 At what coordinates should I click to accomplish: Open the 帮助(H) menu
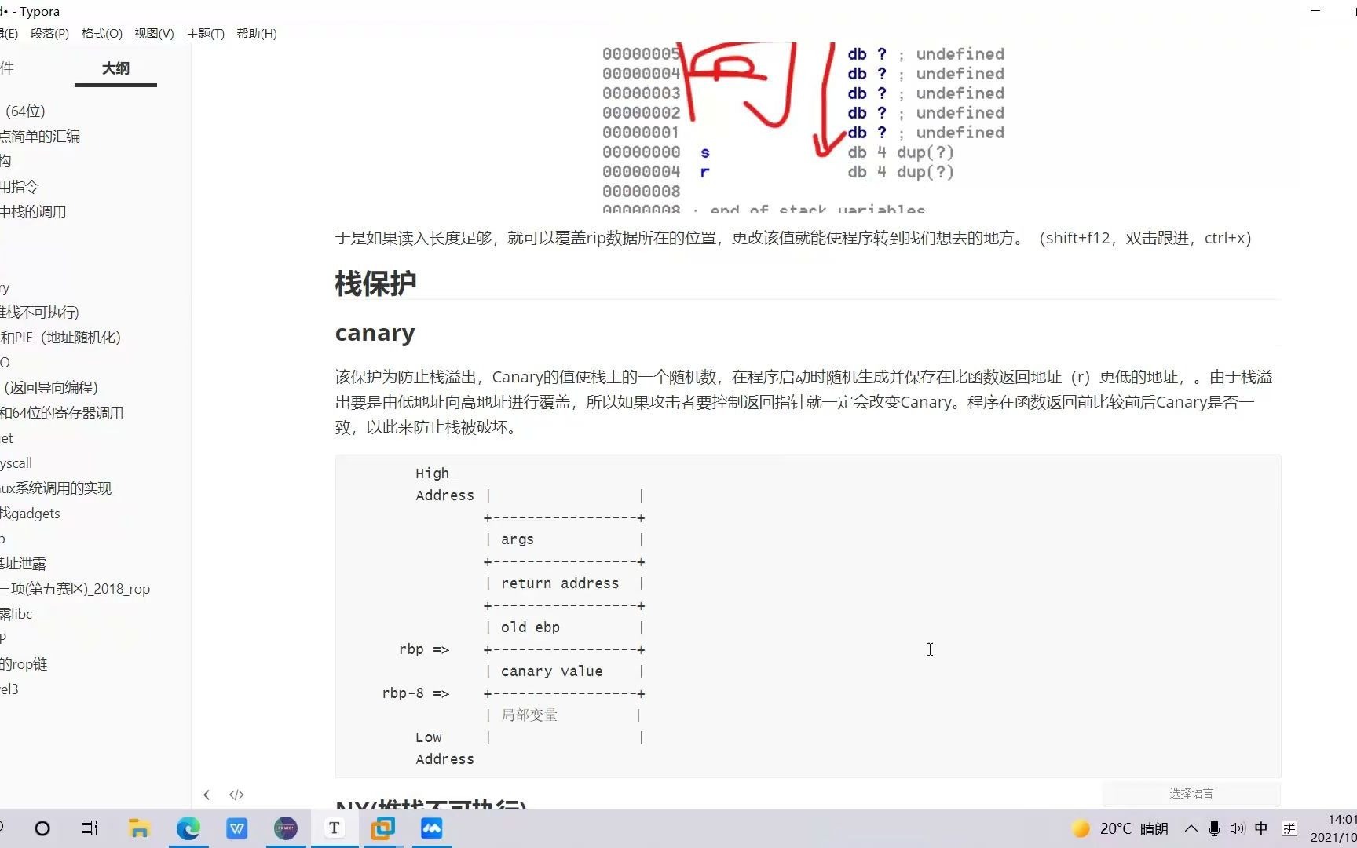[x=257, y=34]
